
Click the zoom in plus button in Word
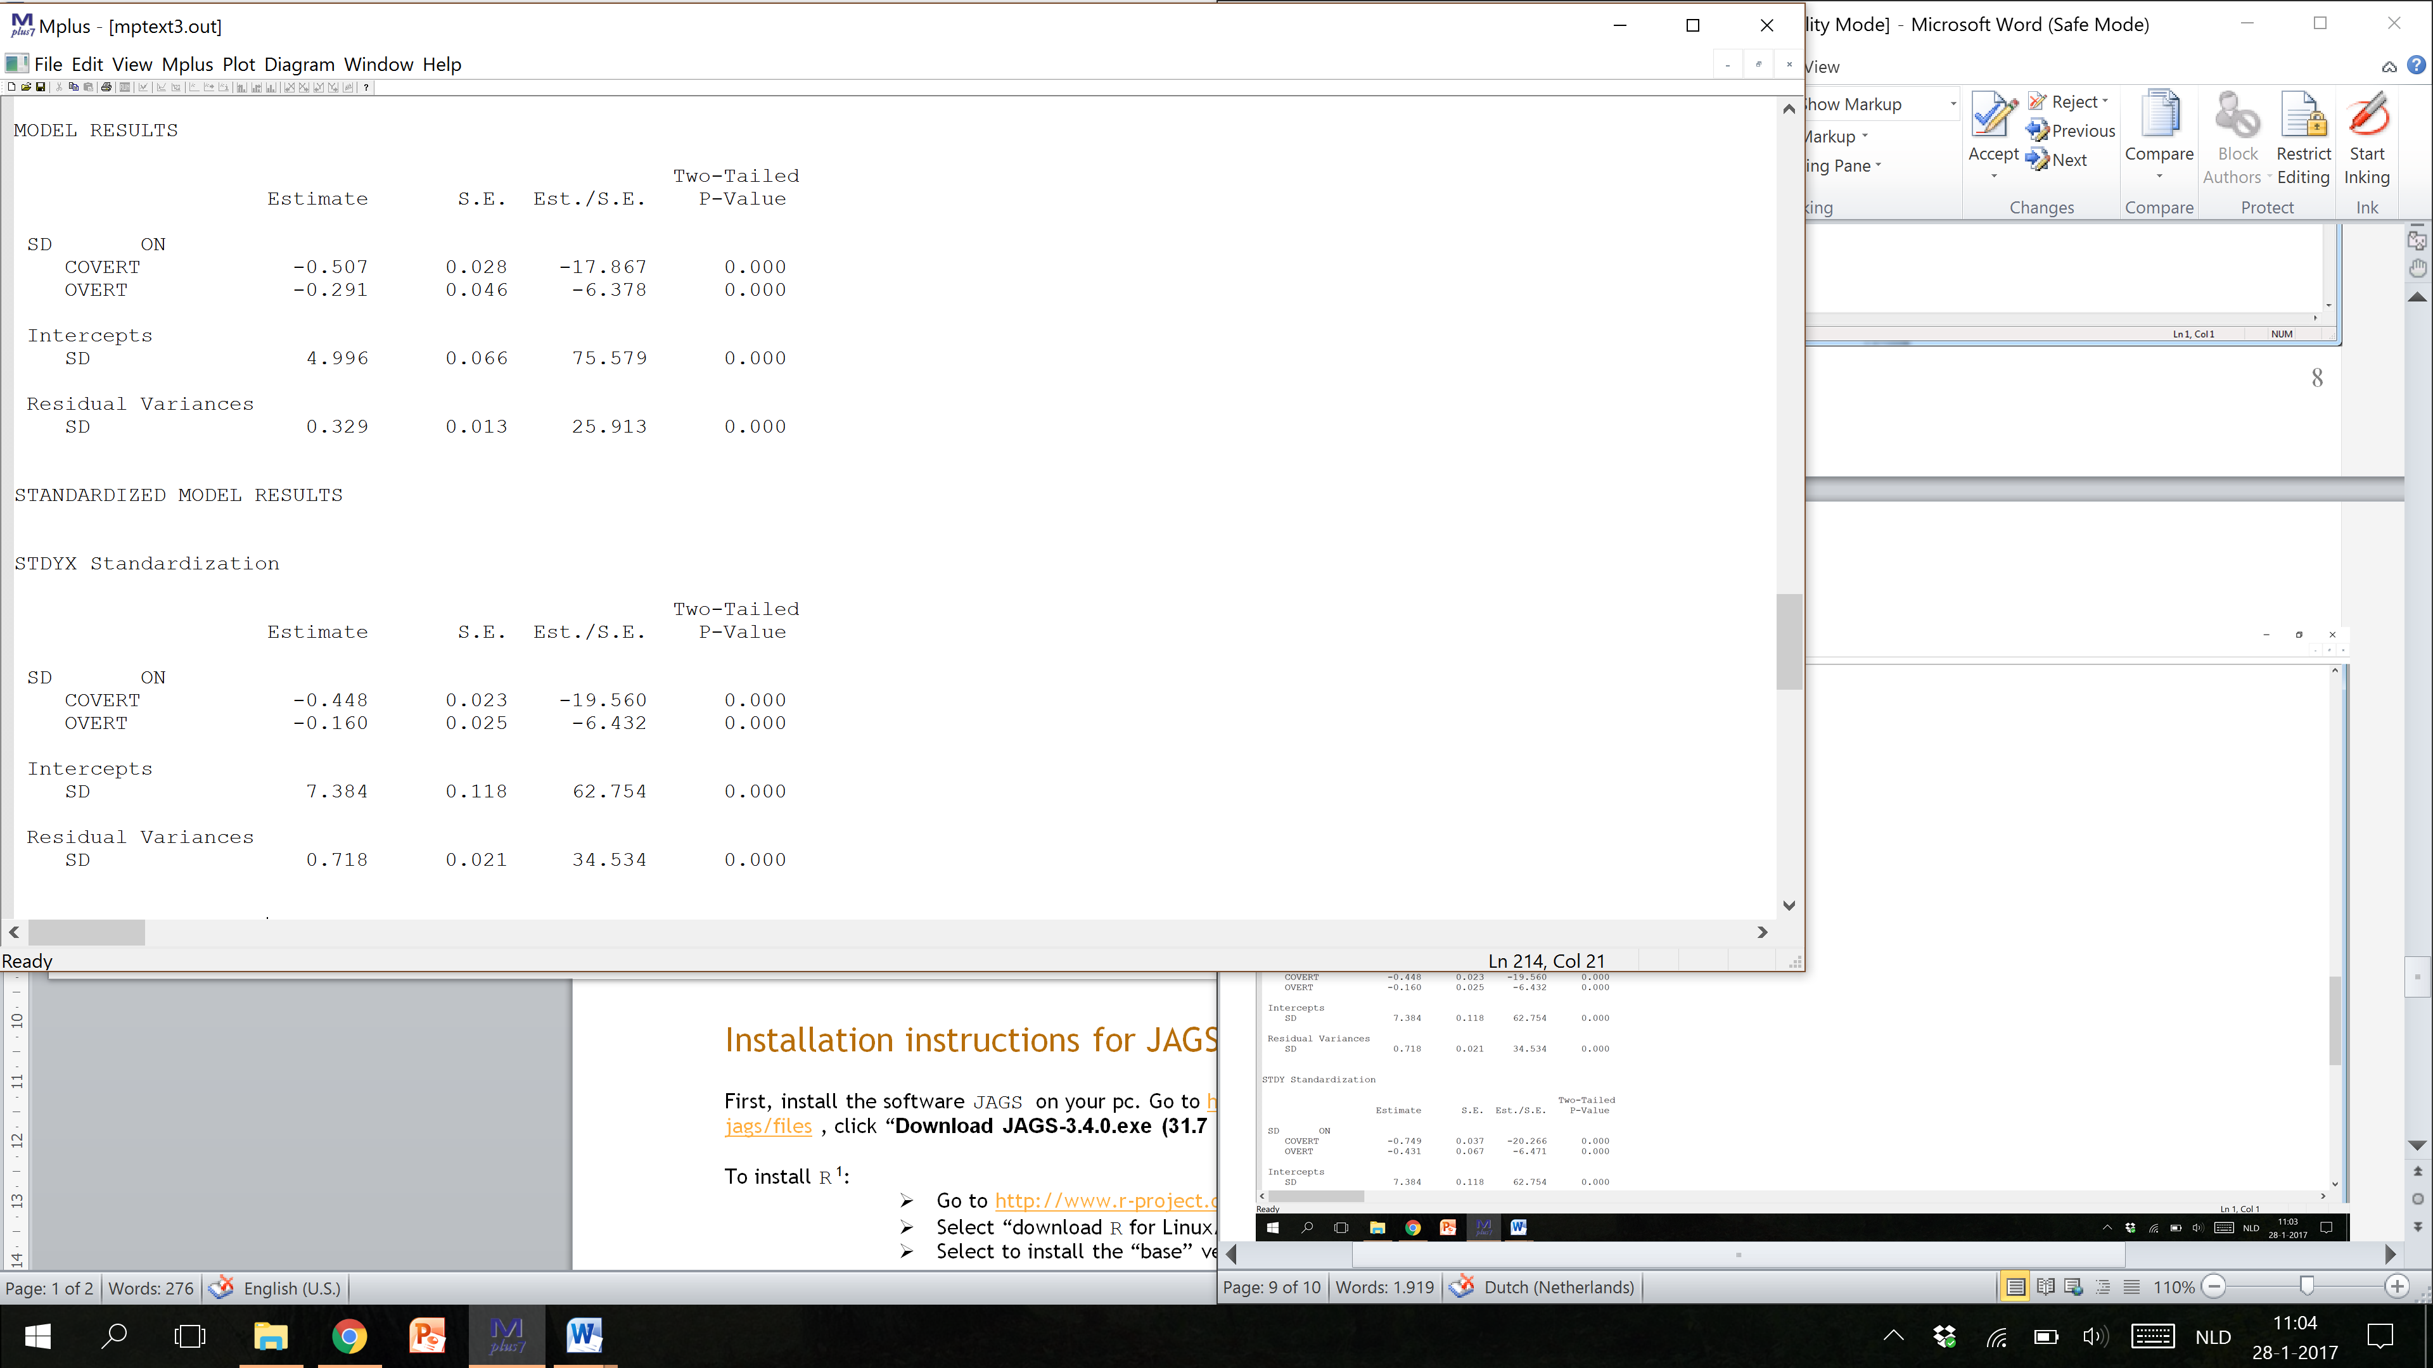point(2397,1286)
